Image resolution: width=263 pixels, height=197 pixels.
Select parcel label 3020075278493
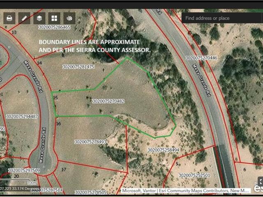point(90,142)
